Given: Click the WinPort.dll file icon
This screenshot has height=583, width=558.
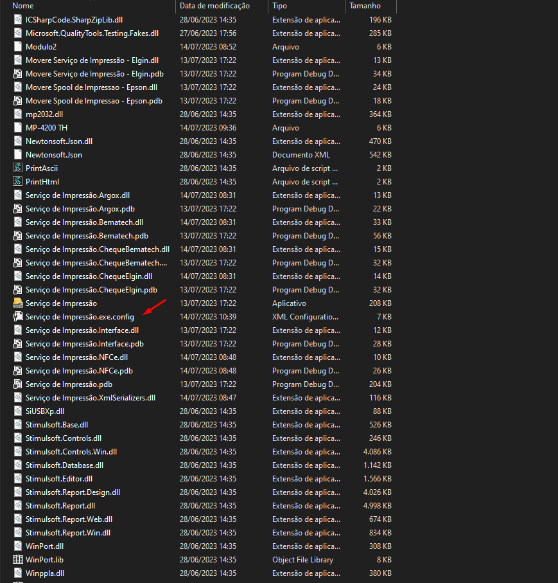Looking at the screenshot, I should (17, 546).
